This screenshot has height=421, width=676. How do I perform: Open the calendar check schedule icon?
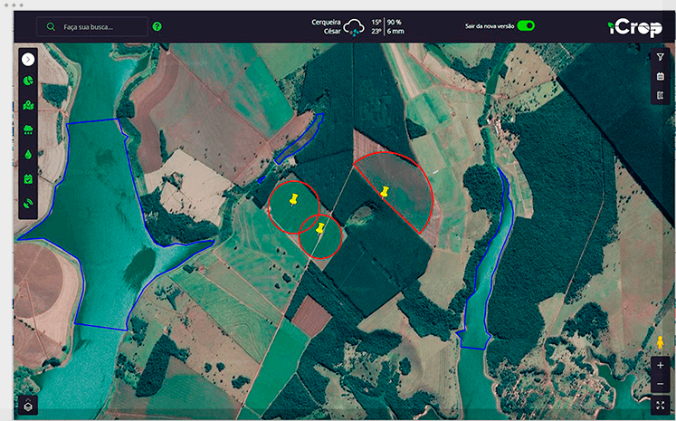click(28, 178)
